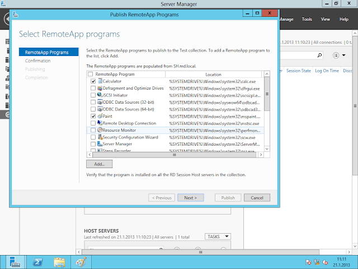Click the Defragment and Optimize Drives icon

(x=100, y=88)
